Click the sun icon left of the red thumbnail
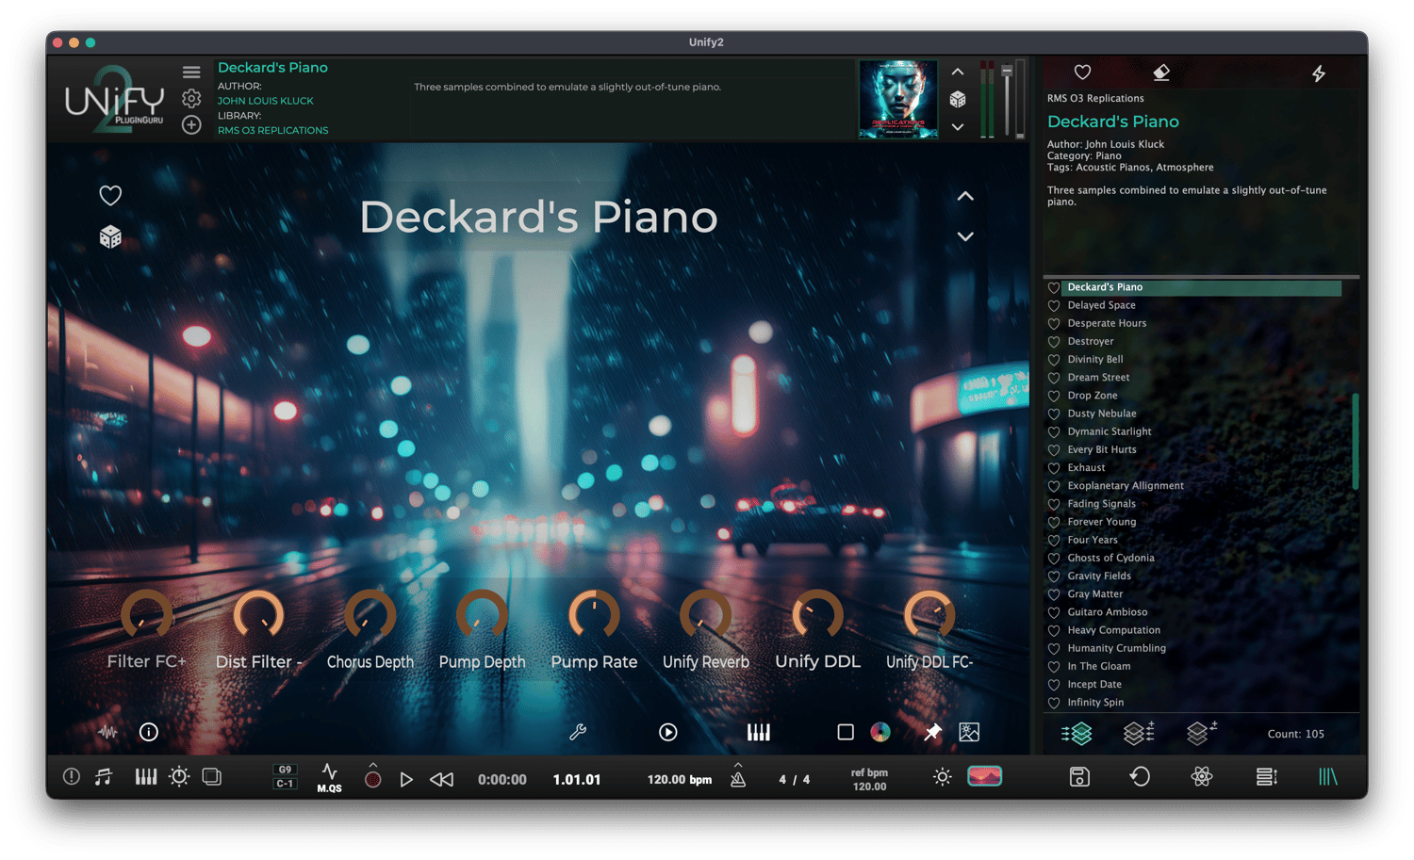This screenshot has height=860, width=1414. click(942, 777)
